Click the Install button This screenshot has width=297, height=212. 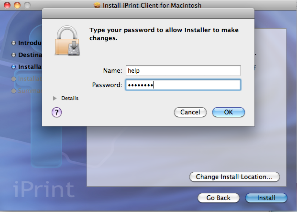(x=266, y=198)
